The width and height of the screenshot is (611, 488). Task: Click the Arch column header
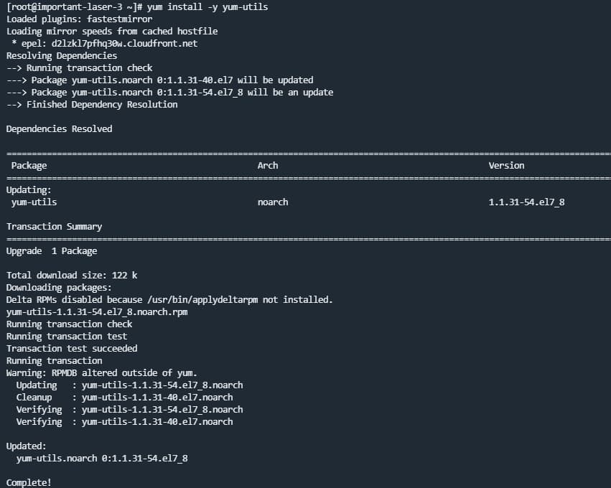click(x=268, y=166)
